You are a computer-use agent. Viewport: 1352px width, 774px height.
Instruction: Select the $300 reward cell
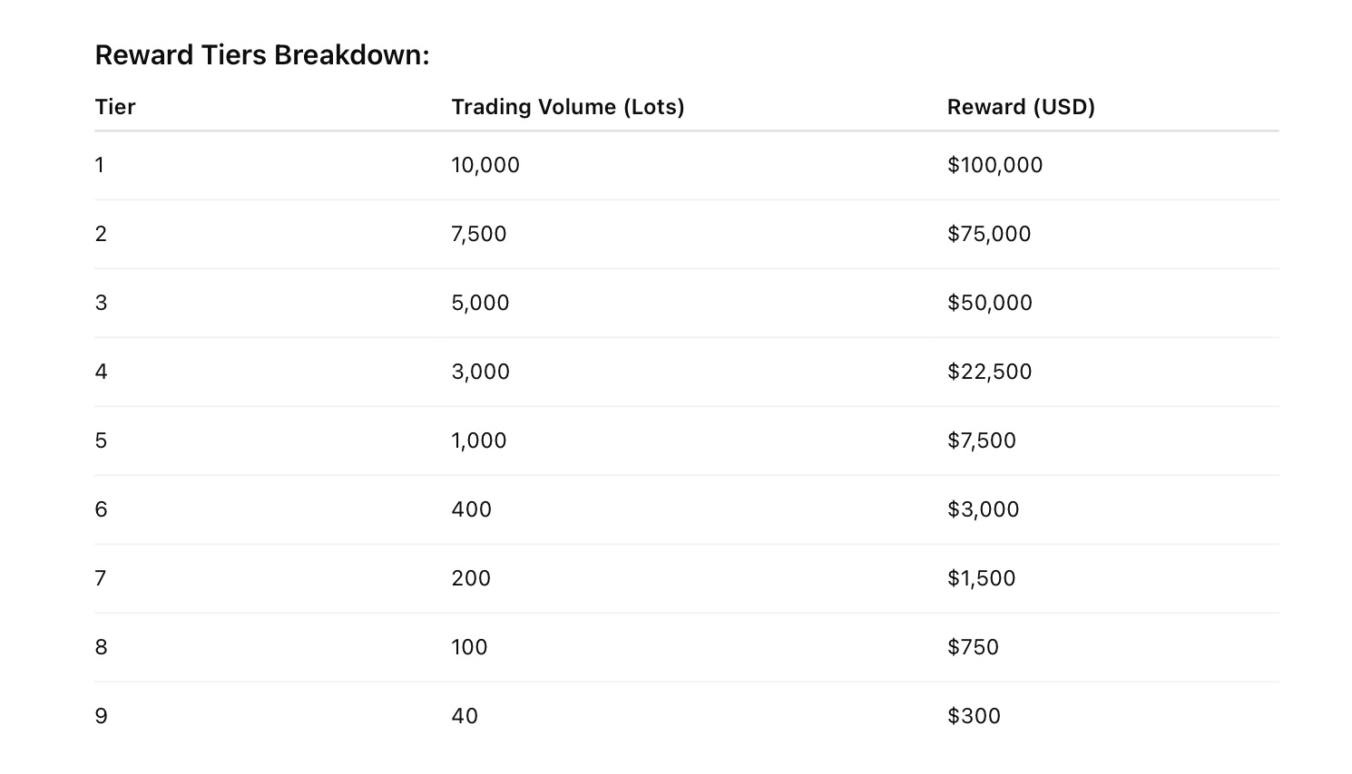(974, 716)
